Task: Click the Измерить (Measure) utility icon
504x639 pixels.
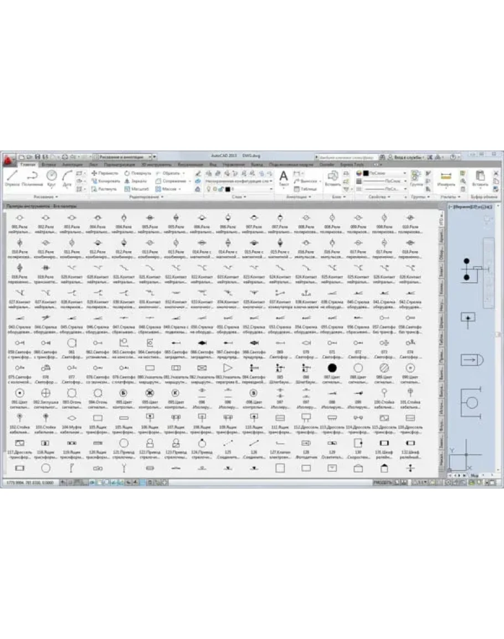Action: pyautogui.click(x=446, y=178)
